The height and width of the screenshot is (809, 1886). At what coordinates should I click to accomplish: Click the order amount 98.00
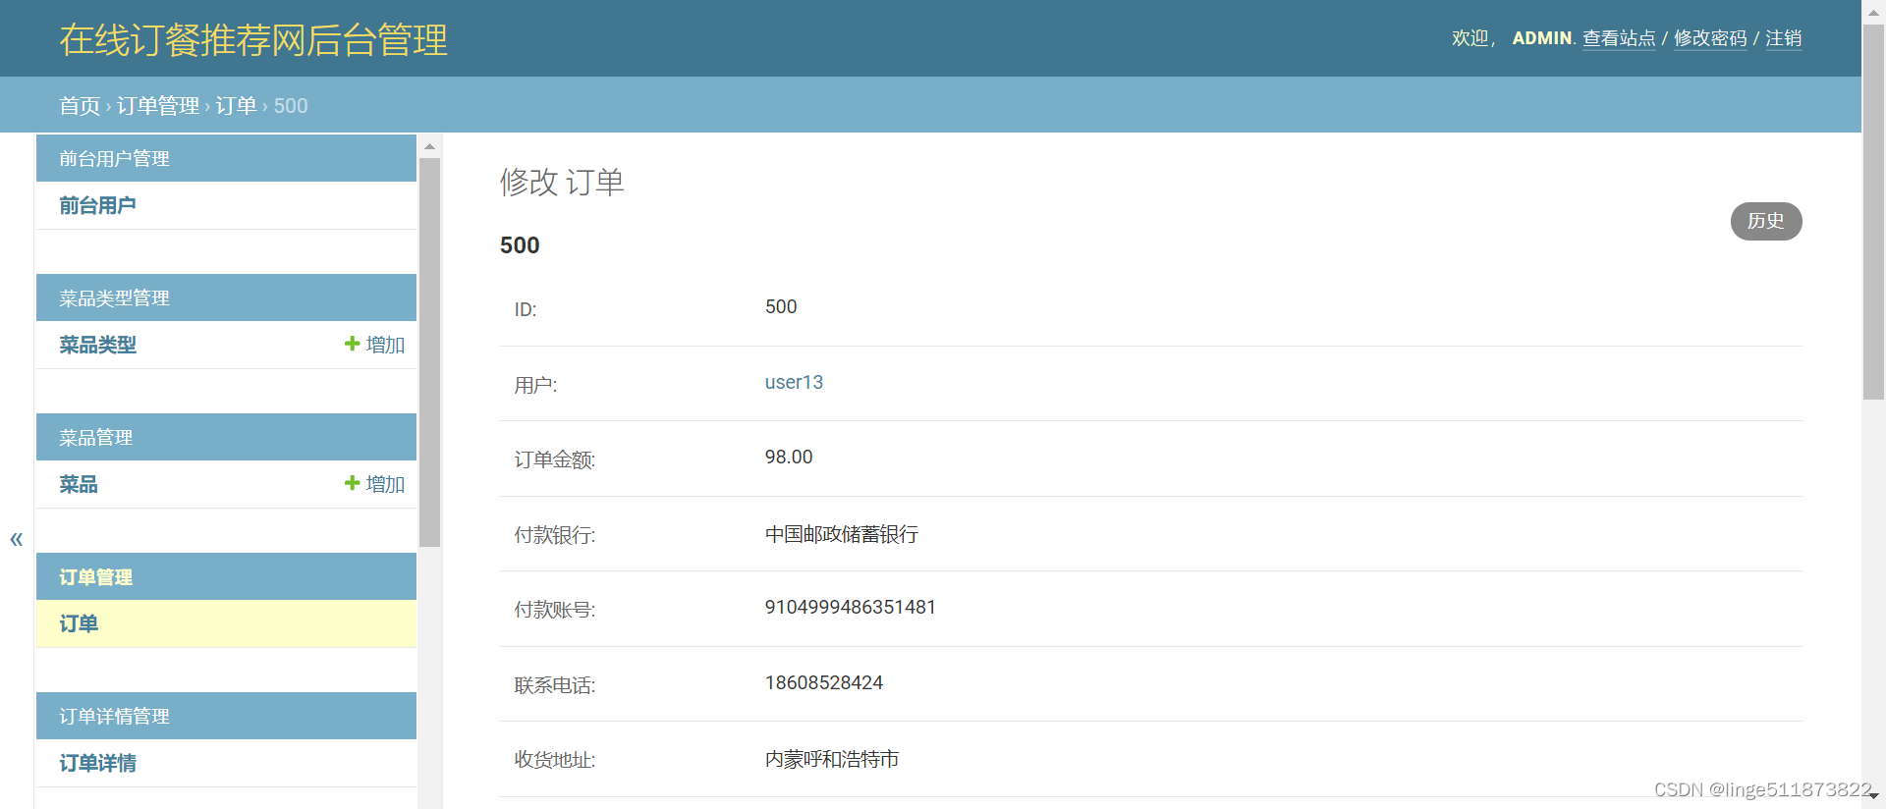[x=789, y=457]
